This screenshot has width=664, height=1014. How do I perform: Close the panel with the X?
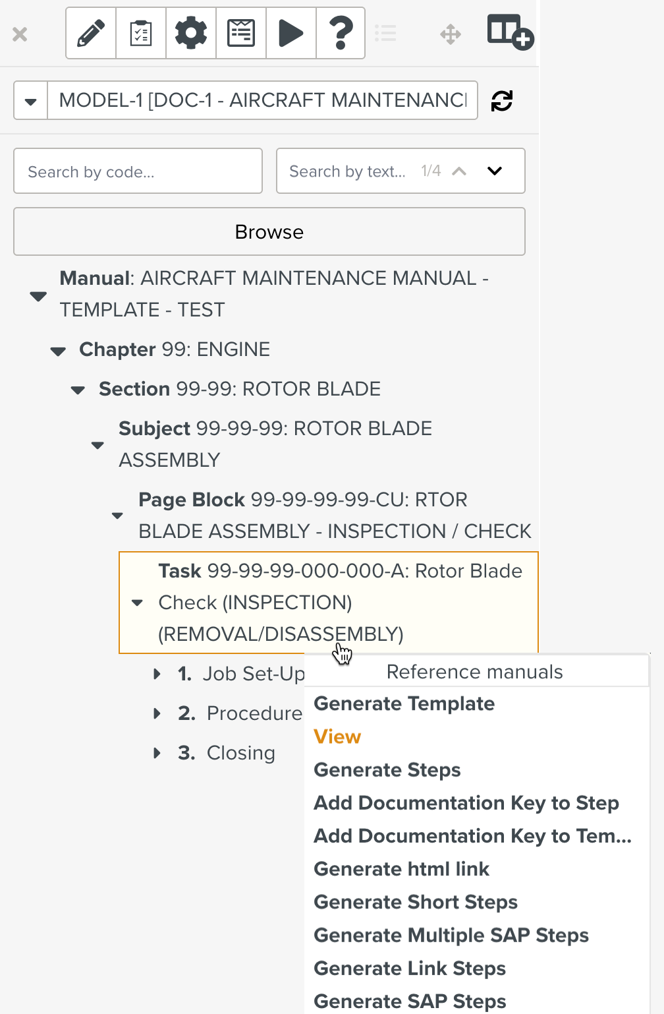[20, 34]
